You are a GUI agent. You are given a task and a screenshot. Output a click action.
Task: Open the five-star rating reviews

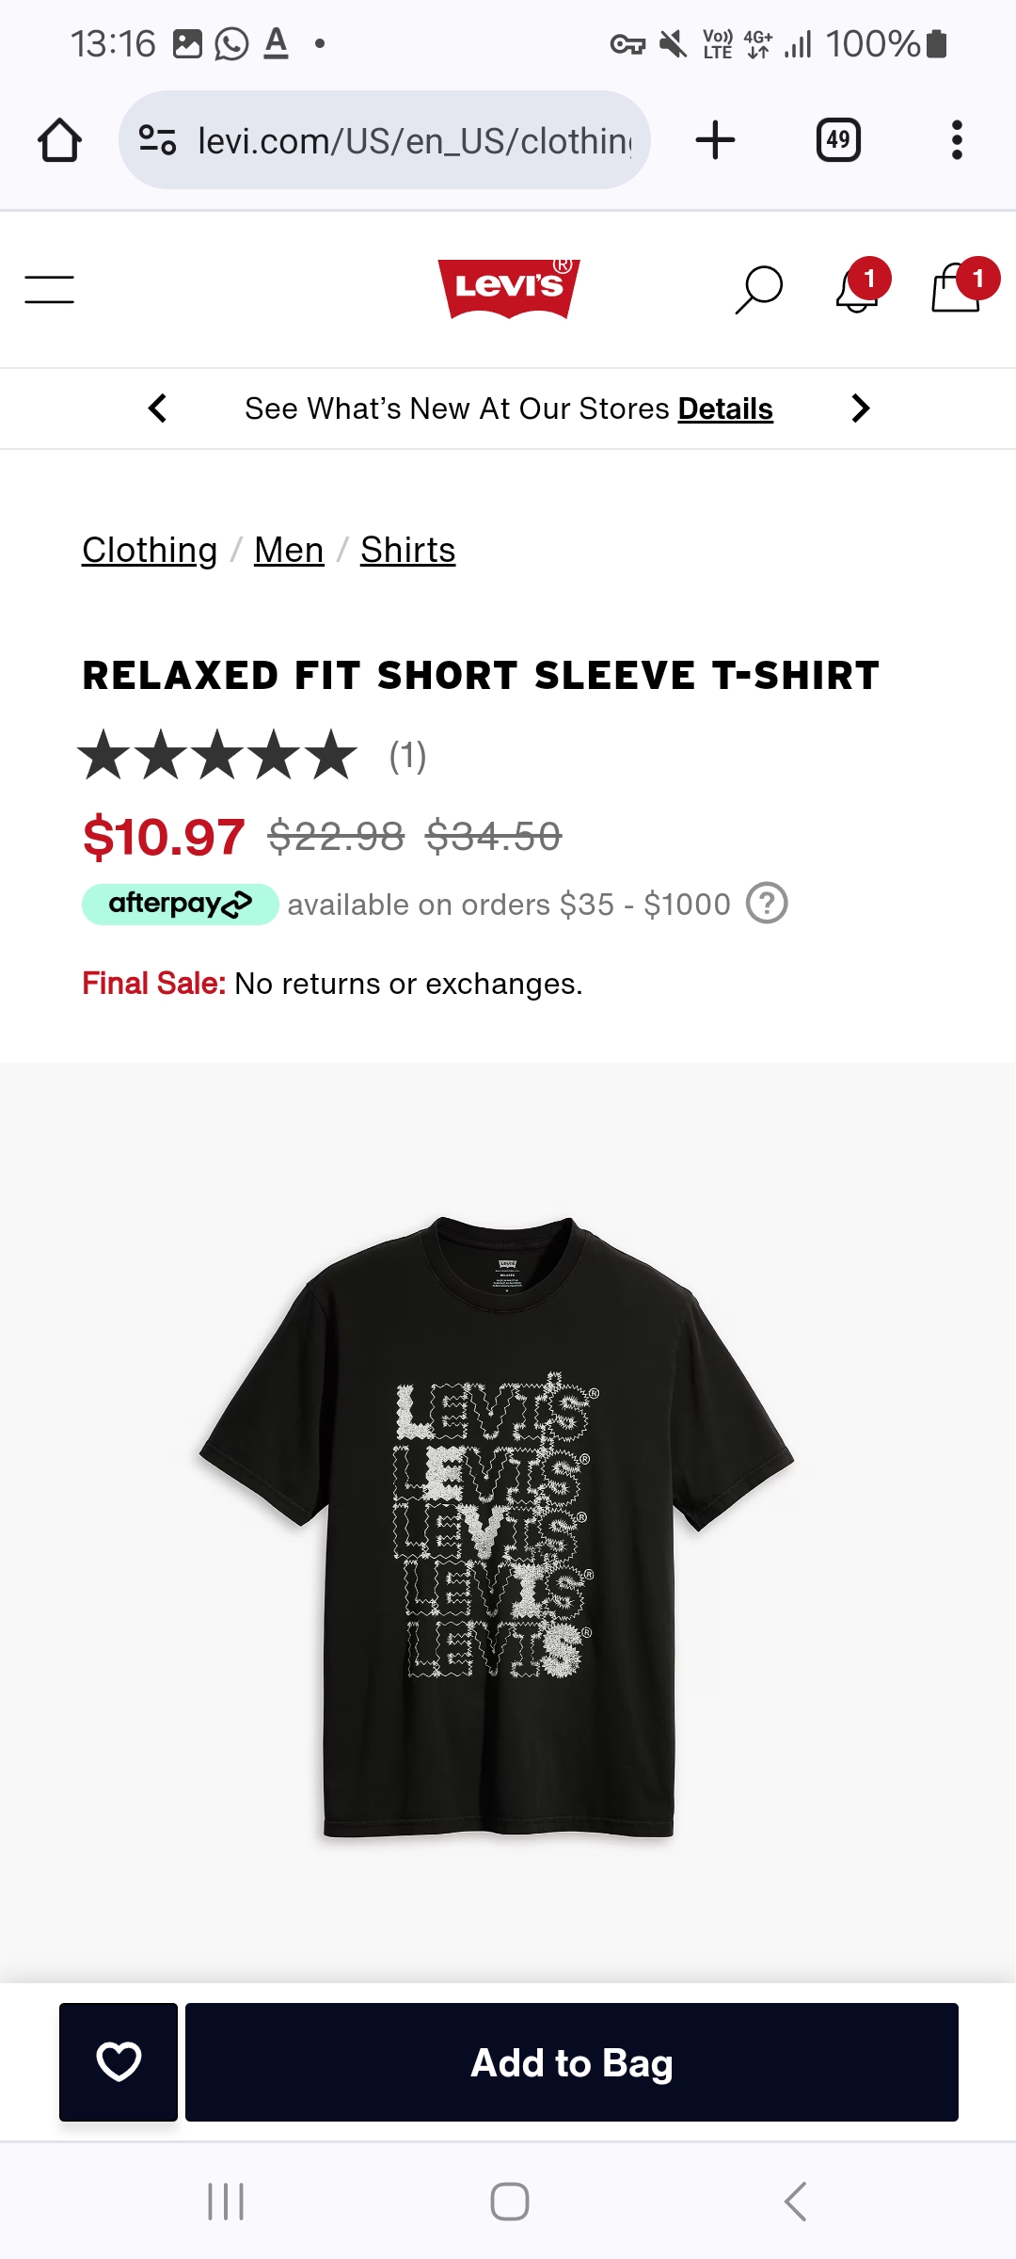252,756
